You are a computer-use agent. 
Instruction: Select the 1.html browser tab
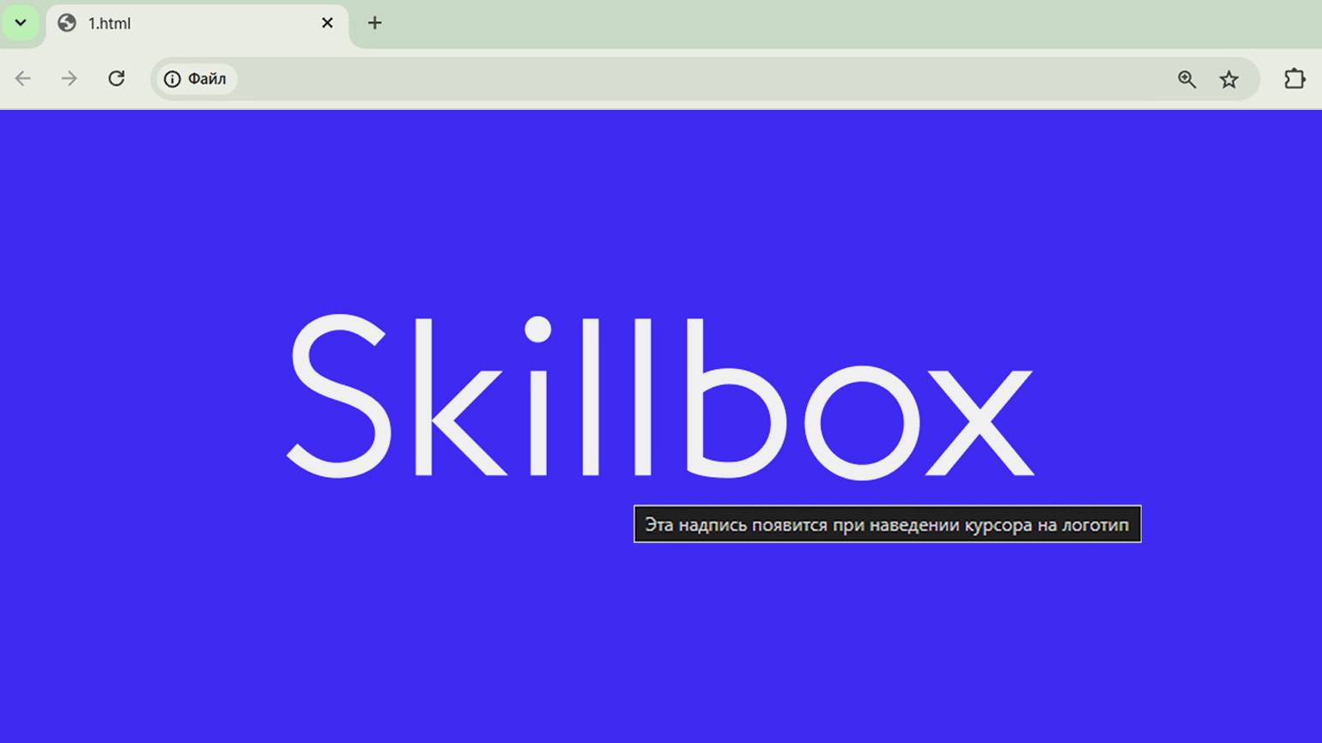click(197, 24)
